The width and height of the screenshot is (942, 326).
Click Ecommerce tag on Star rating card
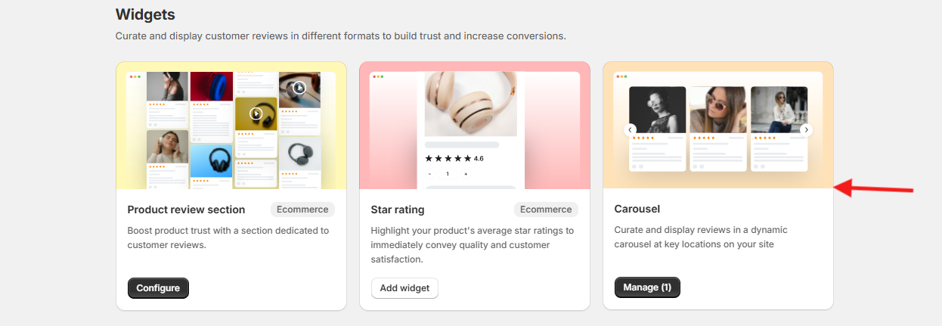point(546,210)
